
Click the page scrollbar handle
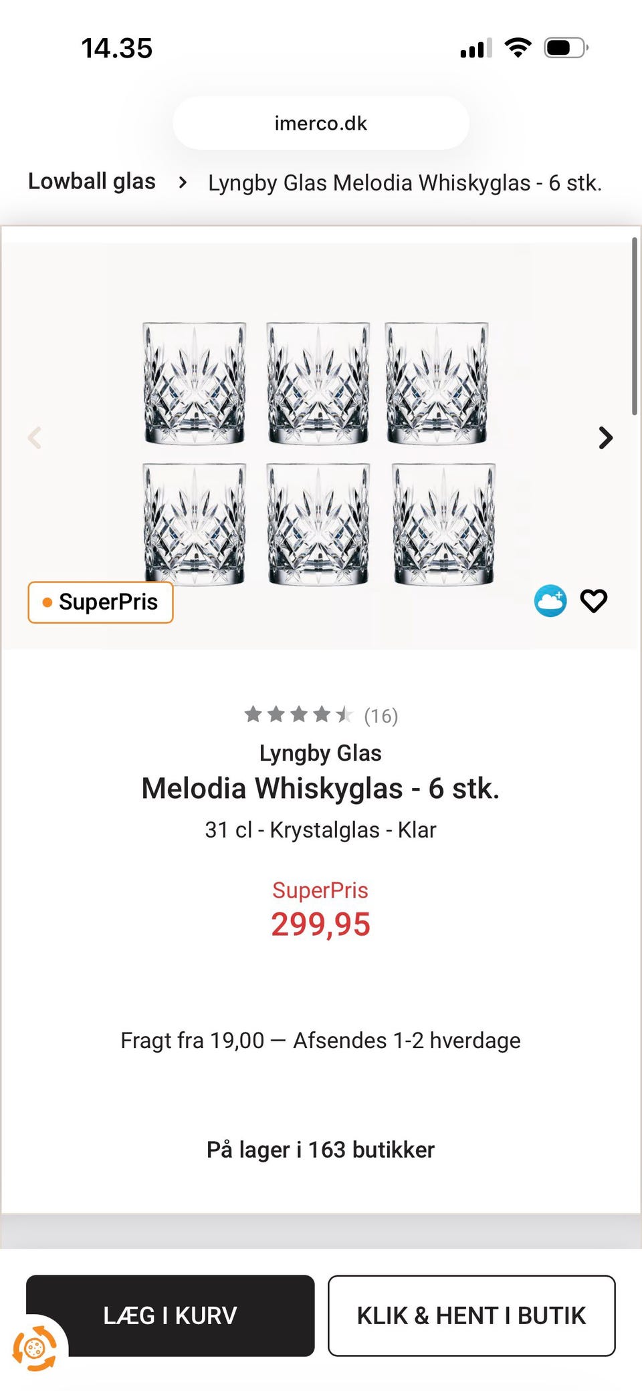click(x=634, y=328)
